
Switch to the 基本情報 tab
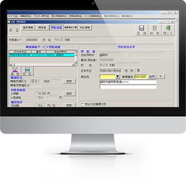coord(28,27)
